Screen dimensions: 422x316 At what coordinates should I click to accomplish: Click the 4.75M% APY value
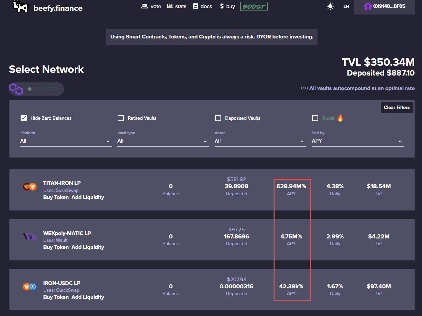[291, 236]
